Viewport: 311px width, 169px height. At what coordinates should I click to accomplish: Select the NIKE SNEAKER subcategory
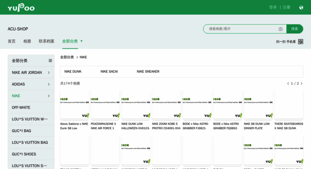coord(148,72)
